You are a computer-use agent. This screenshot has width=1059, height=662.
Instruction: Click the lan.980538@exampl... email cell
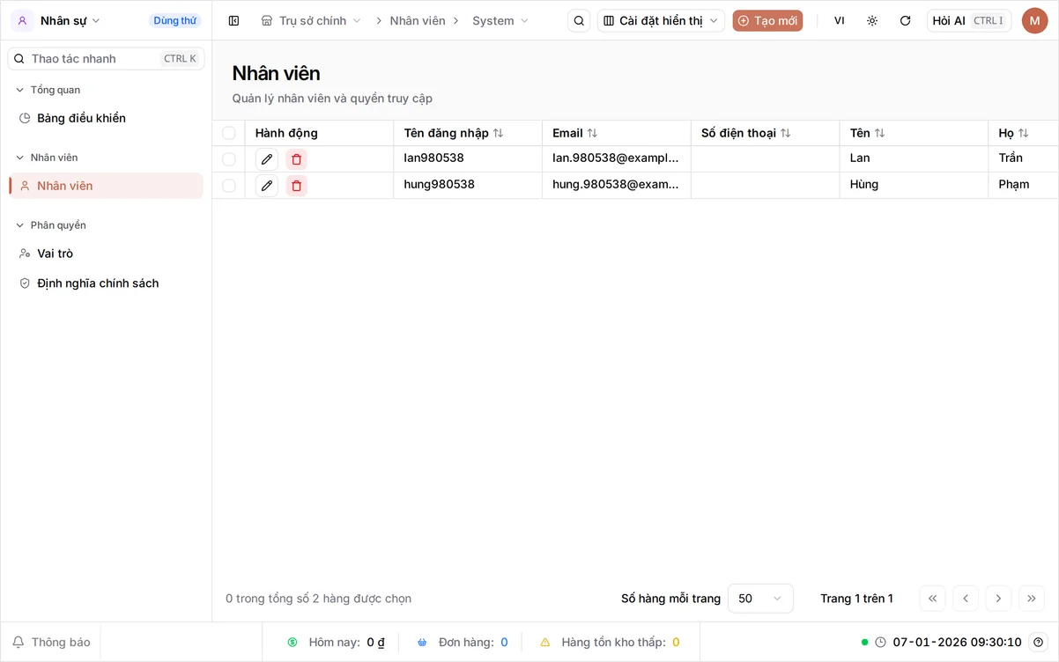[616, 158]
